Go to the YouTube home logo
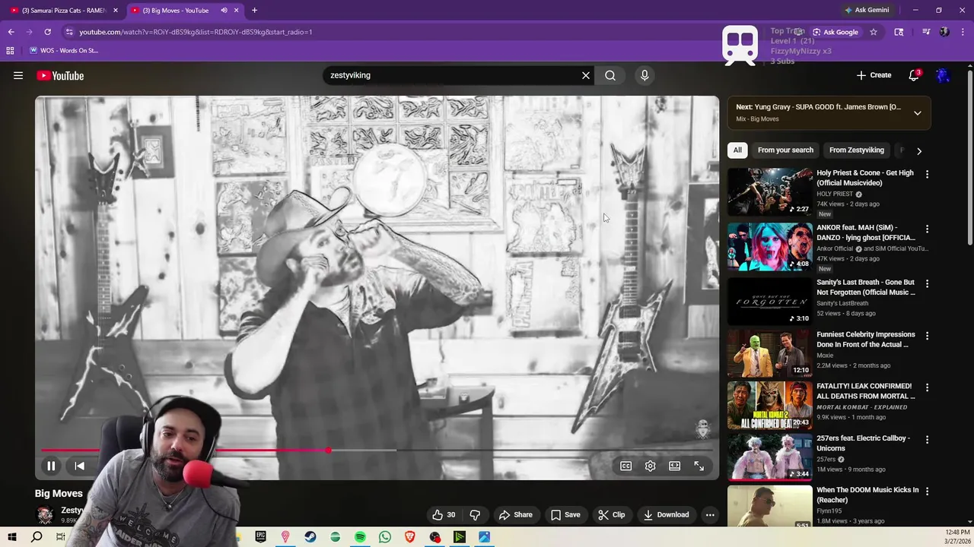 [60, 75]
